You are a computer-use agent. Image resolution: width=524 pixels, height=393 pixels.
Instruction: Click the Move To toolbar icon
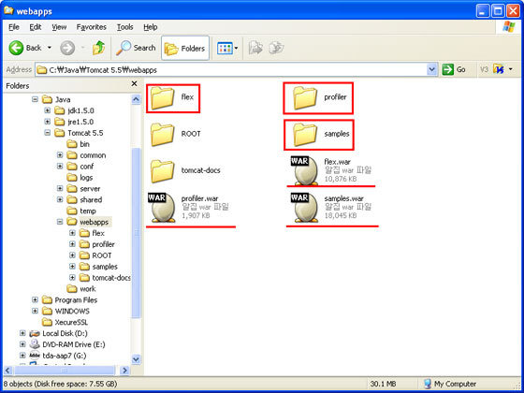pos(256,48)
